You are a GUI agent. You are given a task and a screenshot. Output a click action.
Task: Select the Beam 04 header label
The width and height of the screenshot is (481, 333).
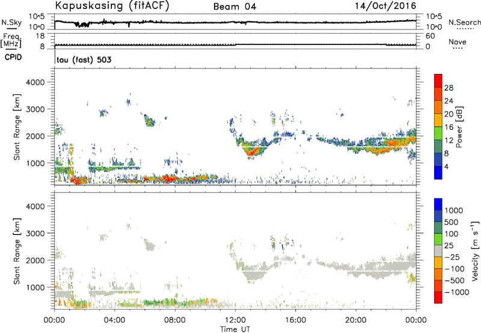pyautogui.click(x=234, y=7)
